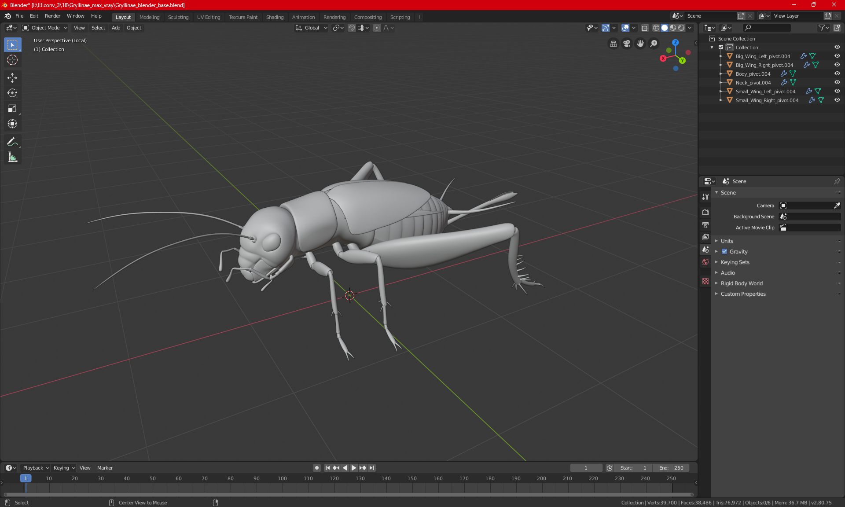Open the Render menu

click(x=52, y=16)
